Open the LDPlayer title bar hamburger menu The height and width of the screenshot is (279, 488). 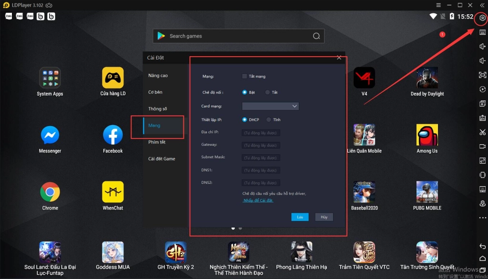pyautogui.click(x=438, y=5)
